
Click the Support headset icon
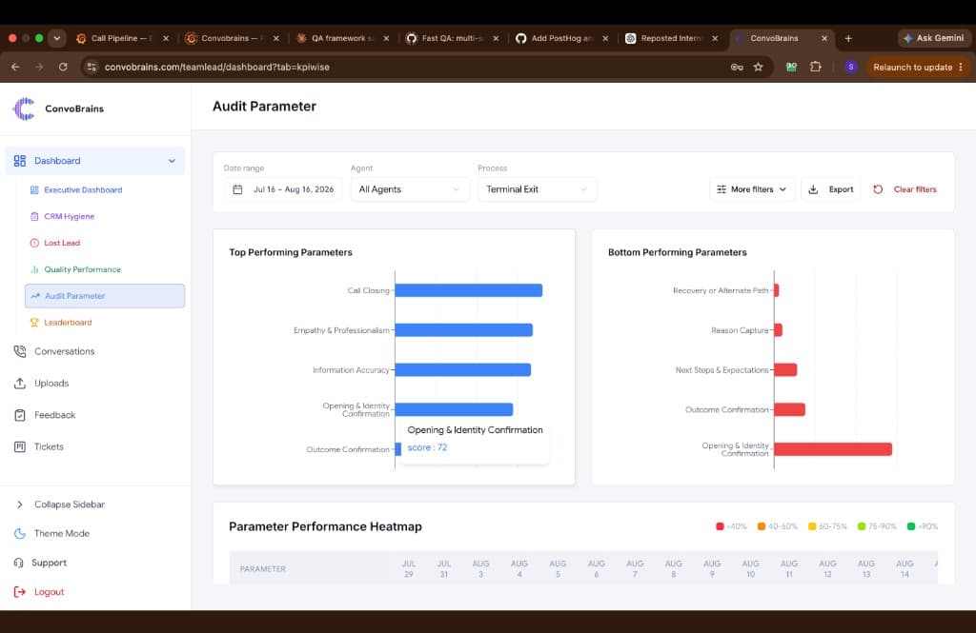click(19, 563)
